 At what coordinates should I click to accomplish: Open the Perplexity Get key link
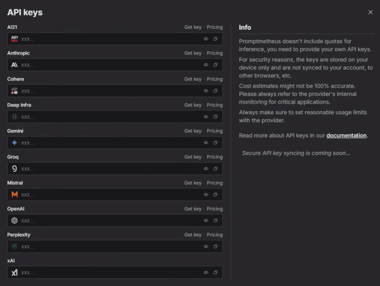[x=193, y=235]
